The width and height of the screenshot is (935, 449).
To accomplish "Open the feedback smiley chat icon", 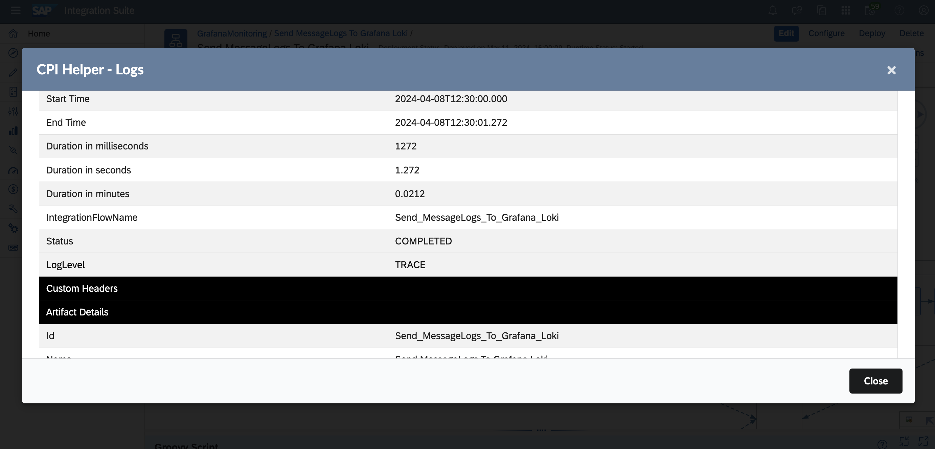I will [x=797, y=10].
